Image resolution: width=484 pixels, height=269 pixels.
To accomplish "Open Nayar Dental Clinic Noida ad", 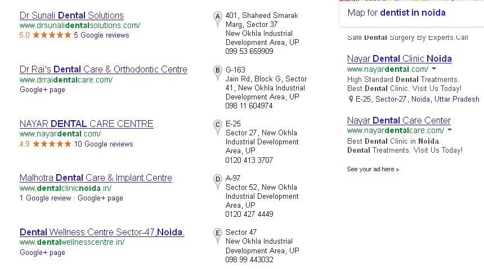I will [399, 58].
